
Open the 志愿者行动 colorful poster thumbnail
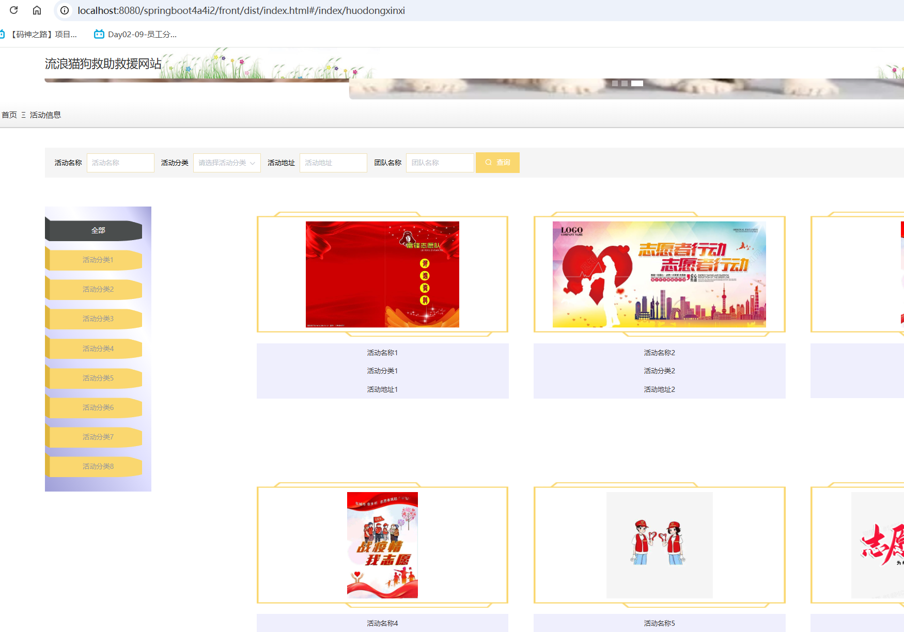click(x=659, y=274)
